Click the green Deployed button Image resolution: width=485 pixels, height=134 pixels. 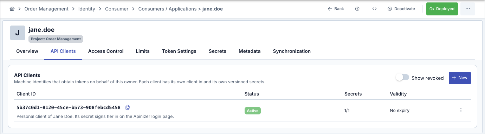tap(442, 9)
